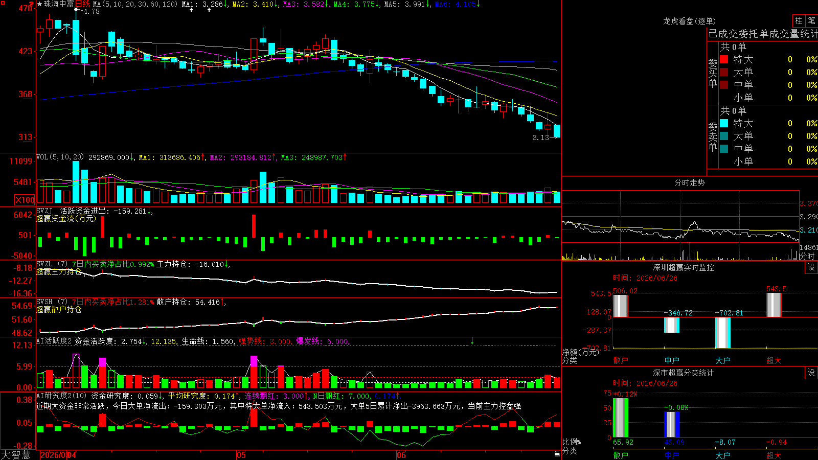818x460 pixels.
Task: Click the AI研究度2(10) indicator label
Action: click(x=62, y=396)
